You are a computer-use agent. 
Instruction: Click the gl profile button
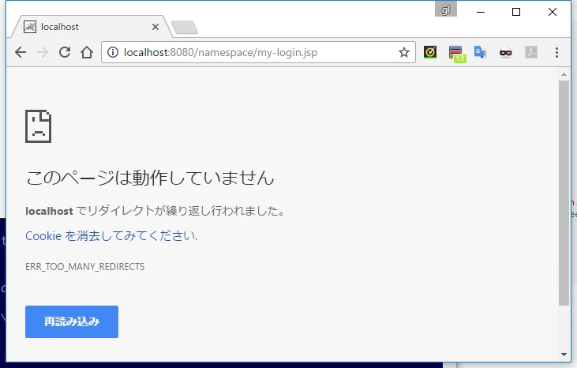click(446, 9)
